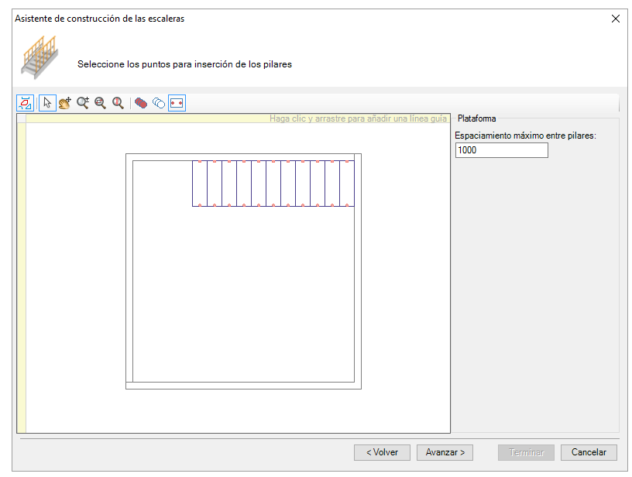Image resolution: width=632 pixels, height=477 pixels.
Task: Click the maximum pillar spacing input field
Action: (501, 150)
